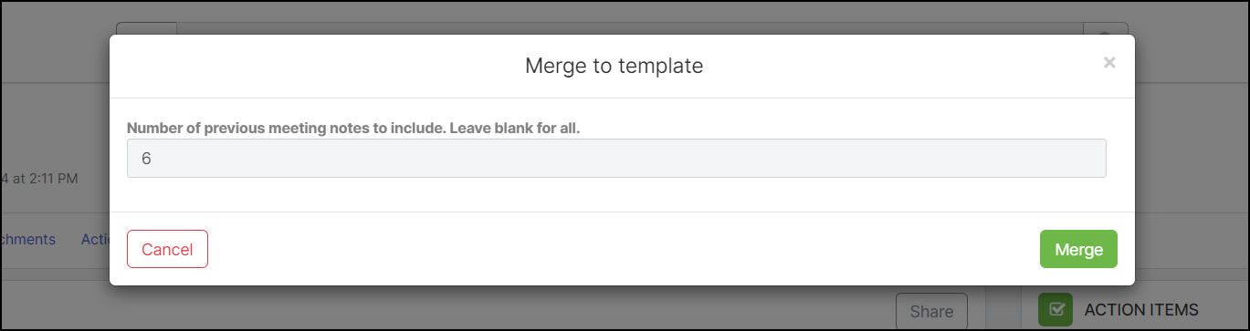Click the green Action Items checkmark icon
1250x331 pixels.
click(x=1056, y=309)
